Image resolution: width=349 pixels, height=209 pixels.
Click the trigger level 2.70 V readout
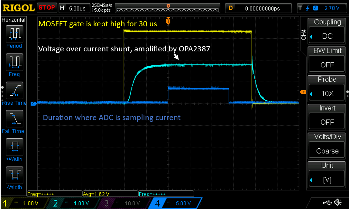pyautogui.click(x=332, y=8)
